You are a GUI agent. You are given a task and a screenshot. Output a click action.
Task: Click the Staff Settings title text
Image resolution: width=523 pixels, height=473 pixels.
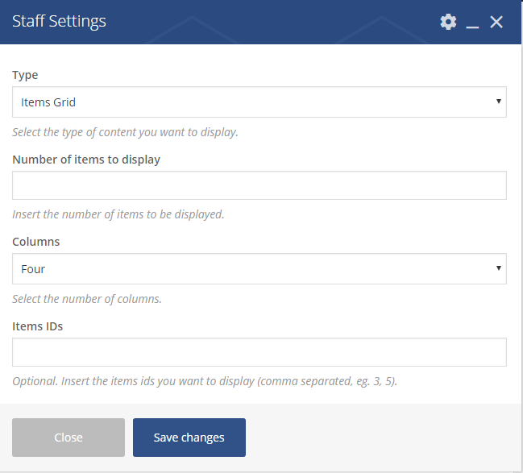pos(59,22)
